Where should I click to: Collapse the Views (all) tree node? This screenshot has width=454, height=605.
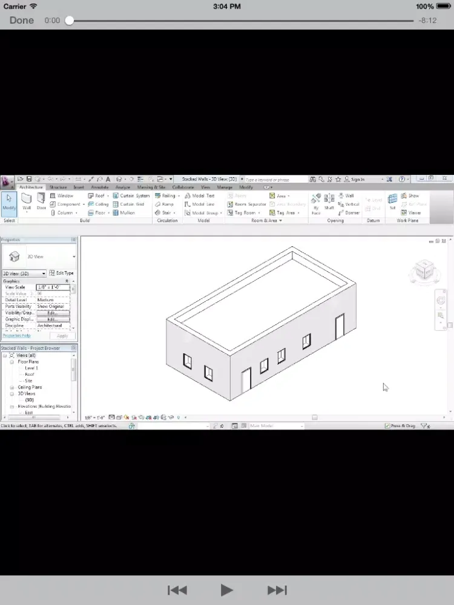click(5, 355)
